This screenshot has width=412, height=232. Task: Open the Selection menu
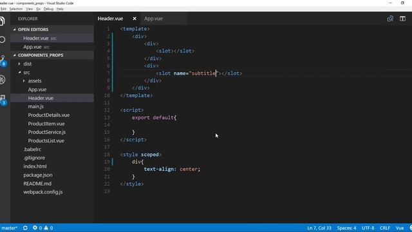pyautogui.click(x=15, y=9)
